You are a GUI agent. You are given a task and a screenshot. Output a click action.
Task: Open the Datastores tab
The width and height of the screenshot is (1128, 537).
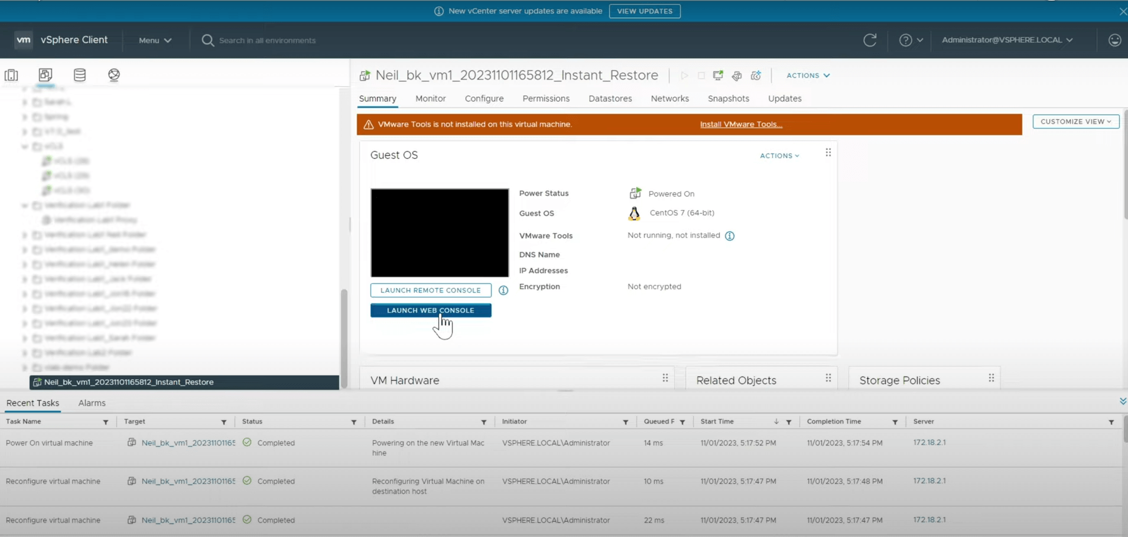pyautogui.click(x=610, y=99)
